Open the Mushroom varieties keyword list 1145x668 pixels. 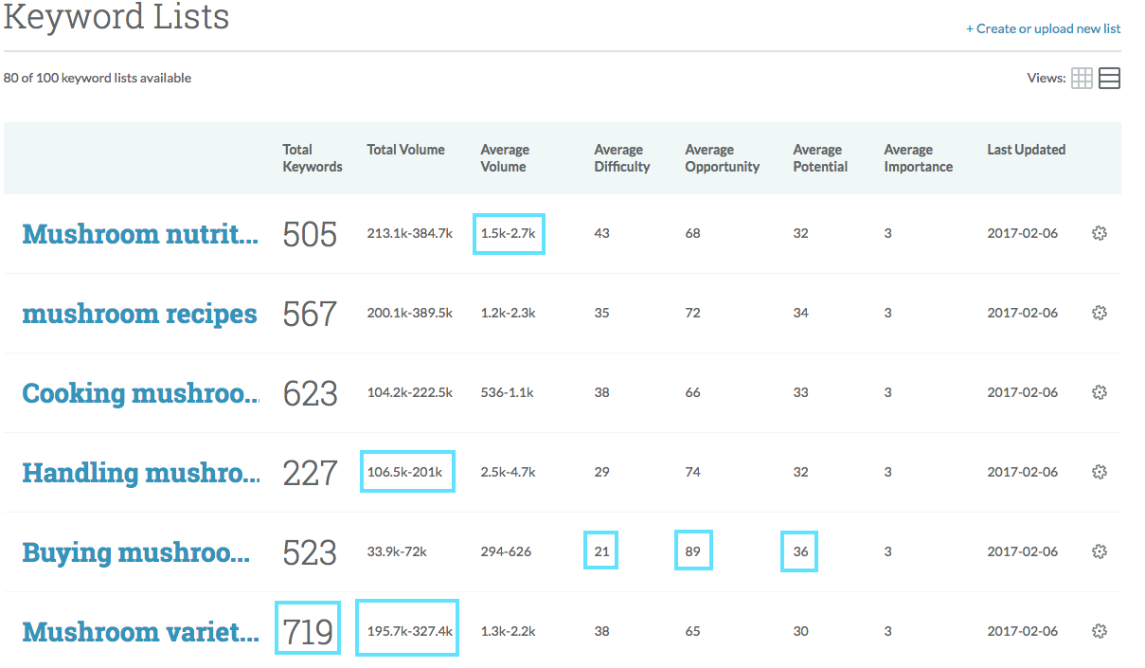pos(139,632)
